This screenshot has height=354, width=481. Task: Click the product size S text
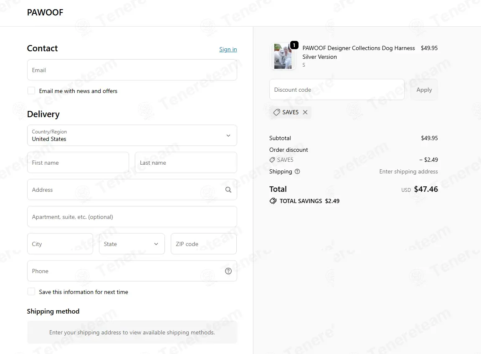coord(304,65)
